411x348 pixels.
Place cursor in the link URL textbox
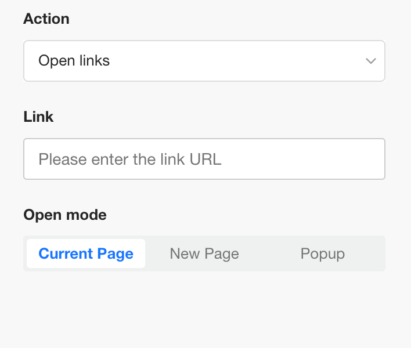click(x=204, y=159)
